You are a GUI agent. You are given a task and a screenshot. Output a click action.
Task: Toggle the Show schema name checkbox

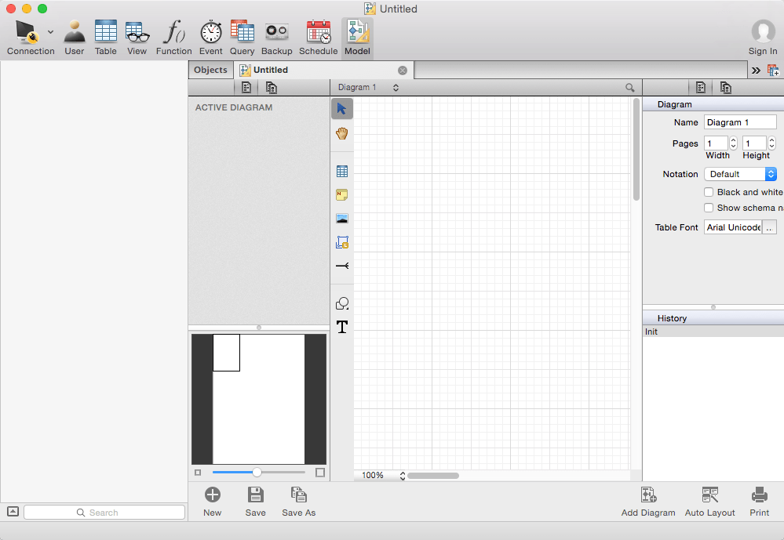[x=709, y=208]
